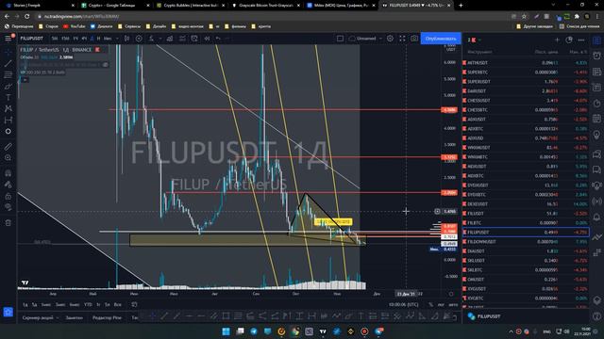Select the YTD date range

tap(88, 304)
